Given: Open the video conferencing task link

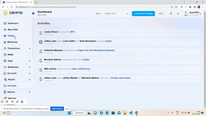Looking at the screenshot, I should point(80,69).
